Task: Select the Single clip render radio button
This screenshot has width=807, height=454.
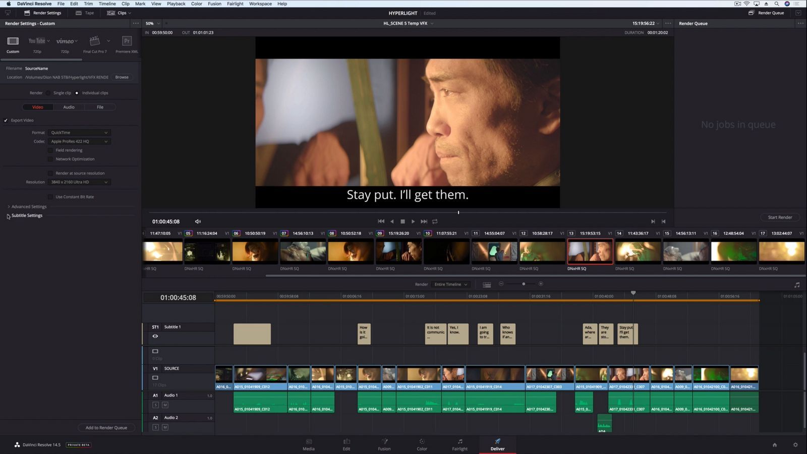Action: click(48, 93)
